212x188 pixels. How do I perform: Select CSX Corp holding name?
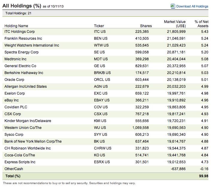click(x=13, y=114)
